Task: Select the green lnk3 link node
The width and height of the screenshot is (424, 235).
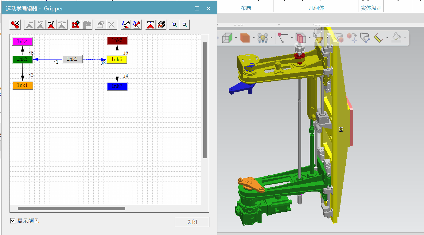Action: click(x=22, y=59)
